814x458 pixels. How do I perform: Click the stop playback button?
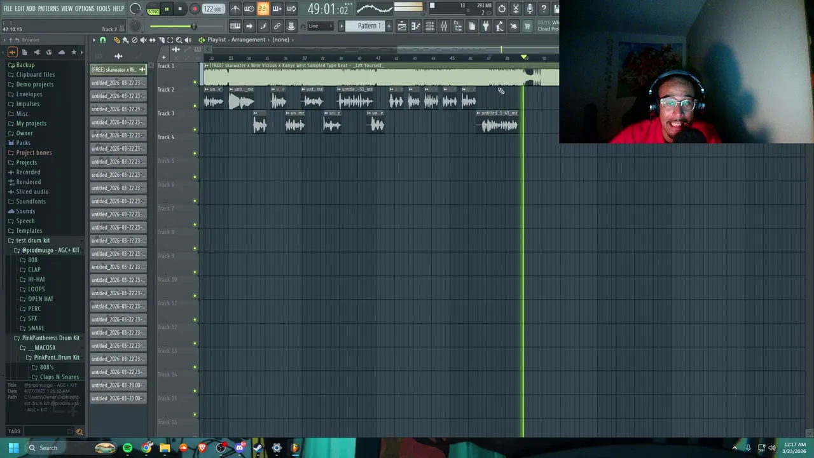click(x=180, y=10)
